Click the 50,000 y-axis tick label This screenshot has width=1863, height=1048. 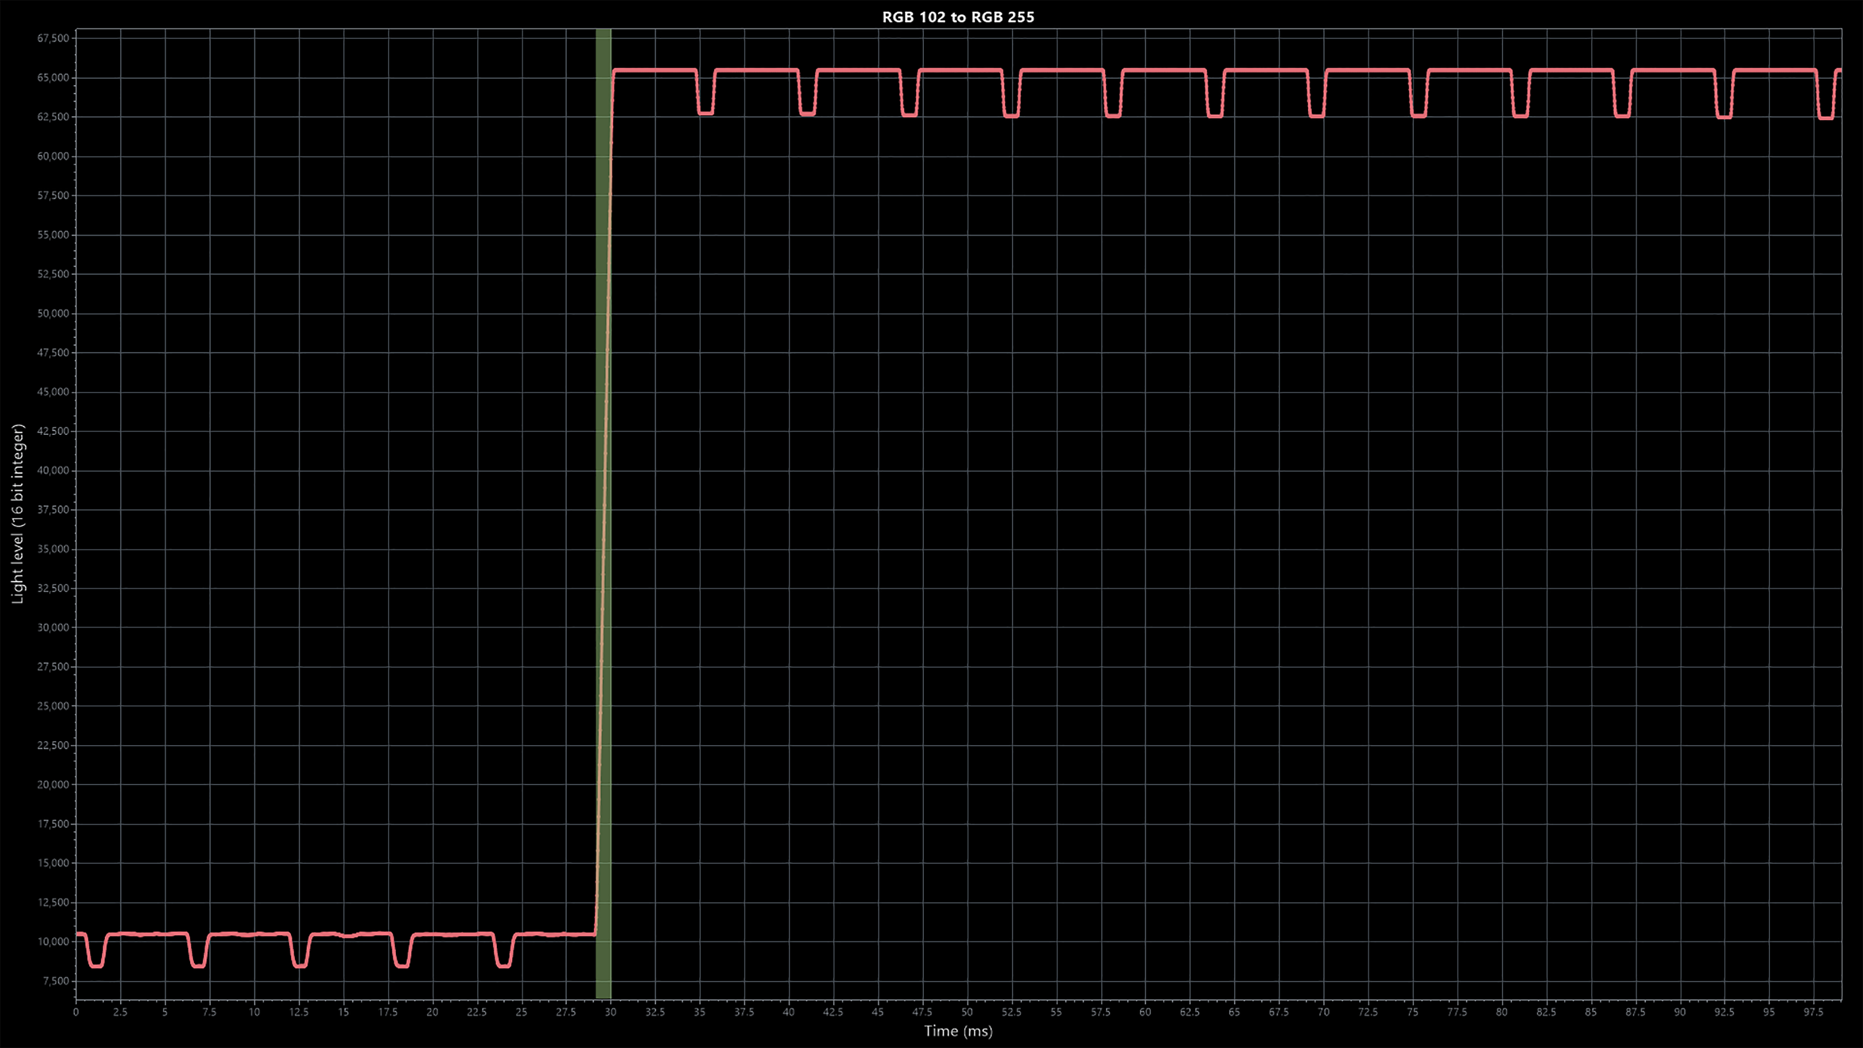click(53, 313)
